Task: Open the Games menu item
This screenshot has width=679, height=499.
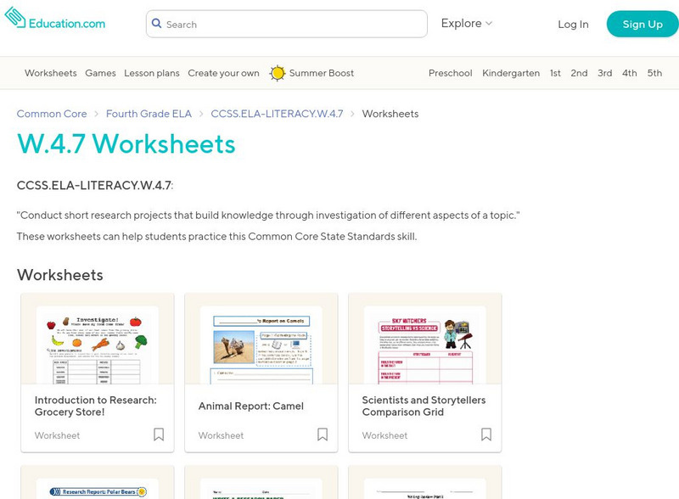Action: (100, 73)
